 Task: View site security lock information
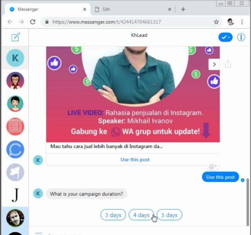tap(47, 22)
